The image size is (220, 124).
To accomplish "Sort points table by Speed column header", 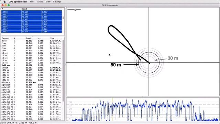I will 24,9.
